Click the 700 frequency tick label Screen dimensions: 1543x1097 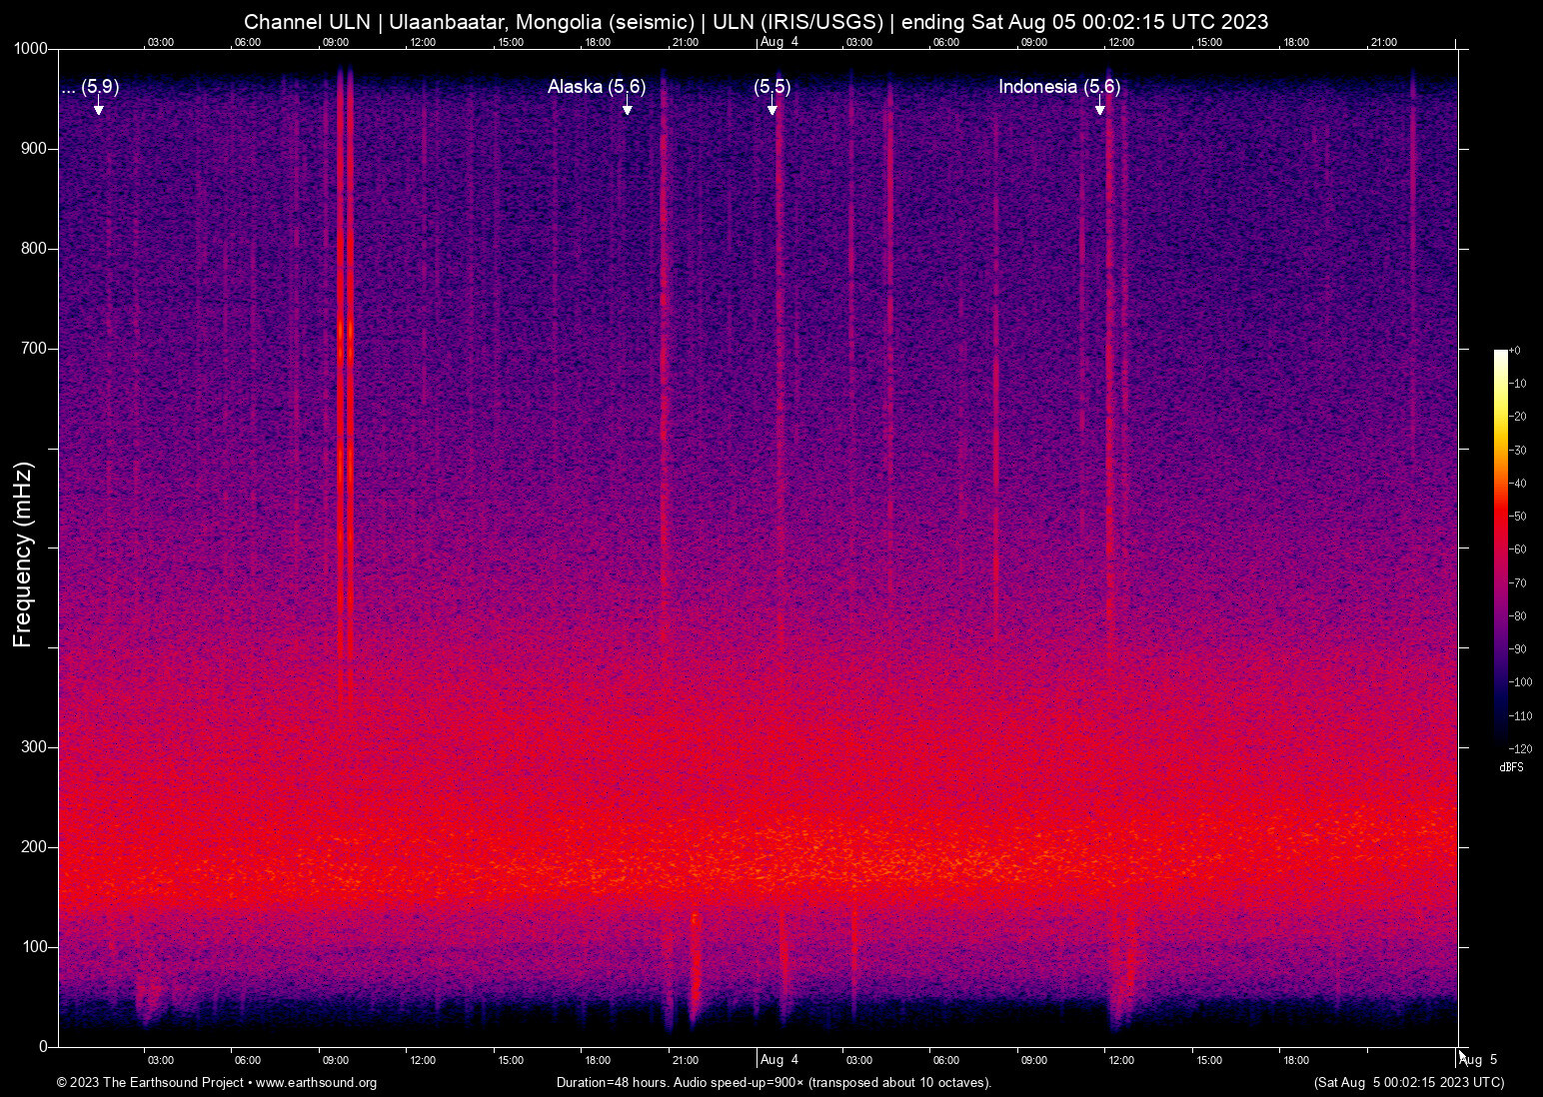tap(34, 349)
